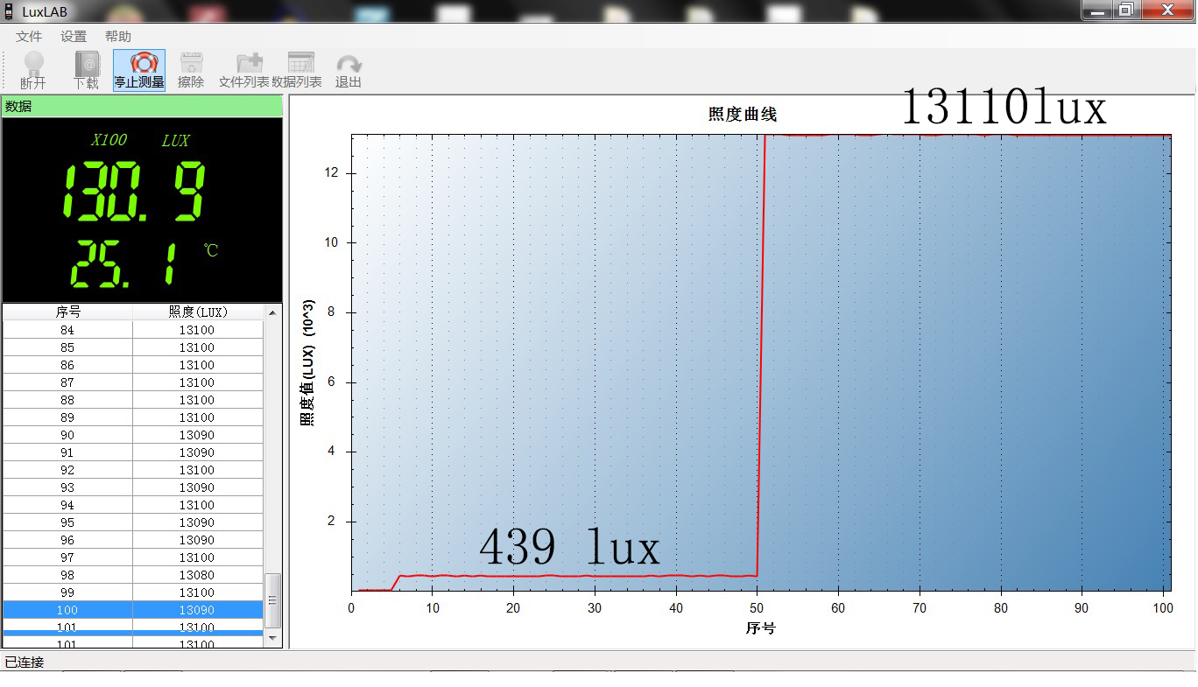Select row with 序号 95
1198x687 pixels.
click(133, 522)
